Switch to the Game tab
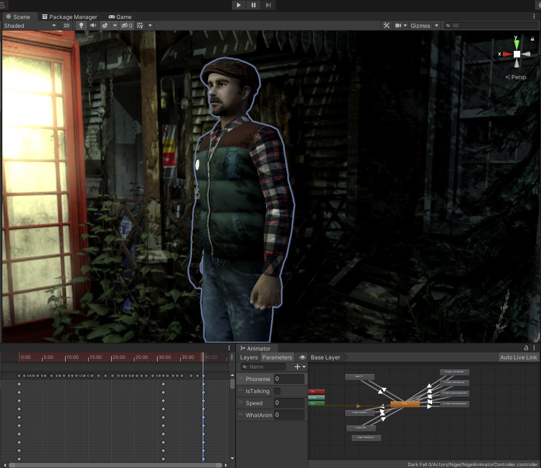The height and width of the screenshot is (468, 541). [120, 17]
